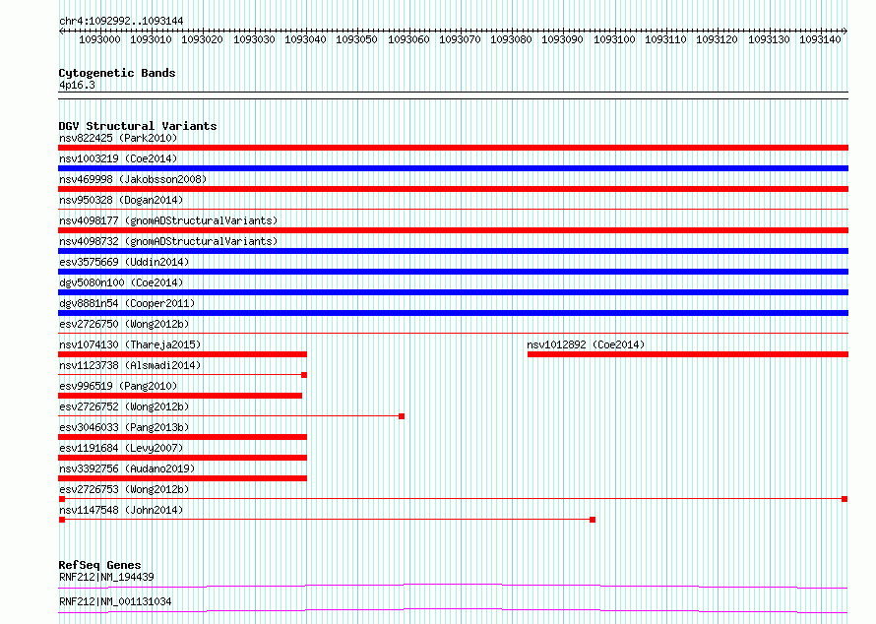Screen dimensions: 876x624
Task: Open variant esv2726752 (Wong2012b)
Action: coord(124,406)
